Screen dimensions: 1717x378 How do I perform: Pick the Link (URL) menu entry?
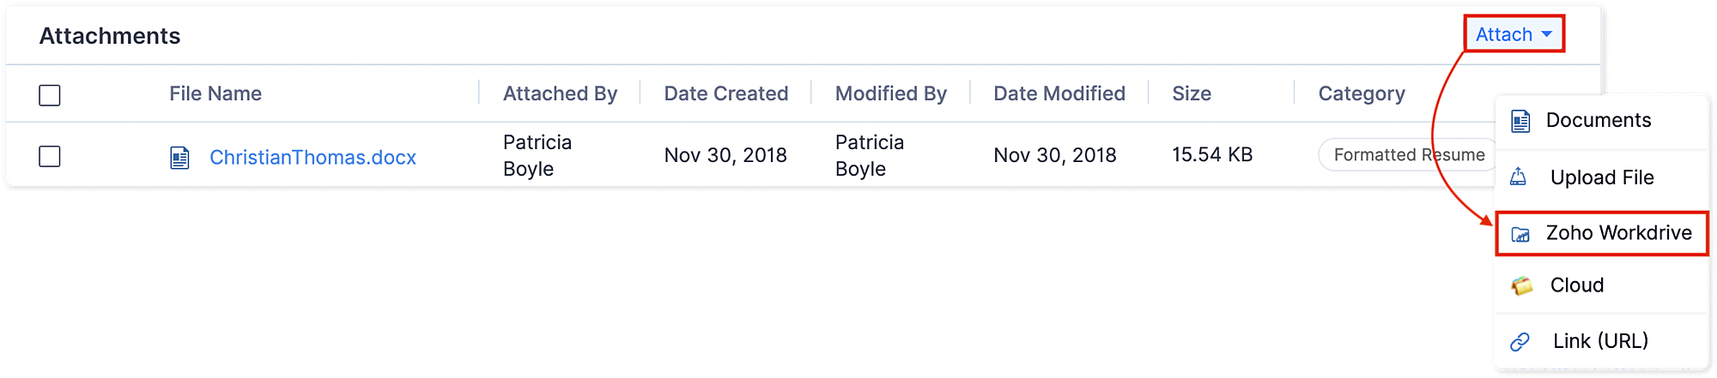pyautogui.click(x=1600, y=341)
